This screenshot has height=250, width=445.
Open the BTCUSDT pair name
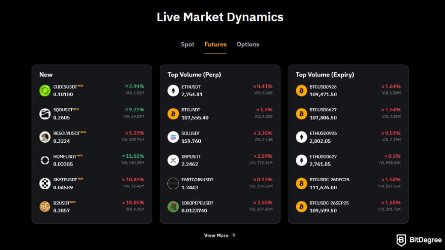coord(191,110)
